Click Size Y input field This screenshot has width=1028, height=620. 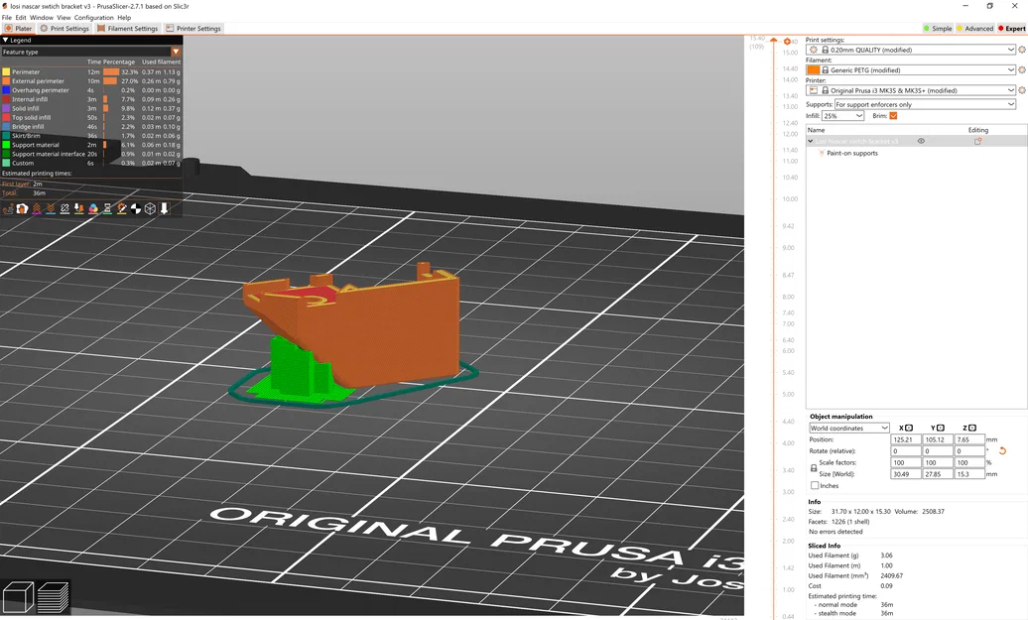tap(938, 474)
